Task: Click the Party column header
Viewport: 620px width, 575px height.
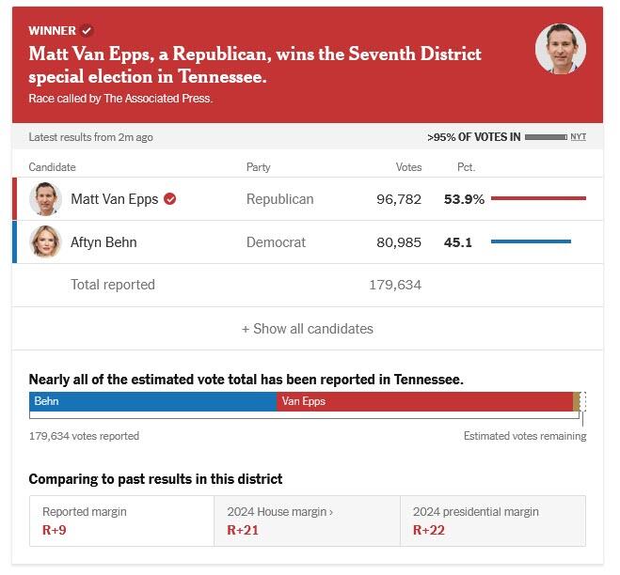Action: 258,167
